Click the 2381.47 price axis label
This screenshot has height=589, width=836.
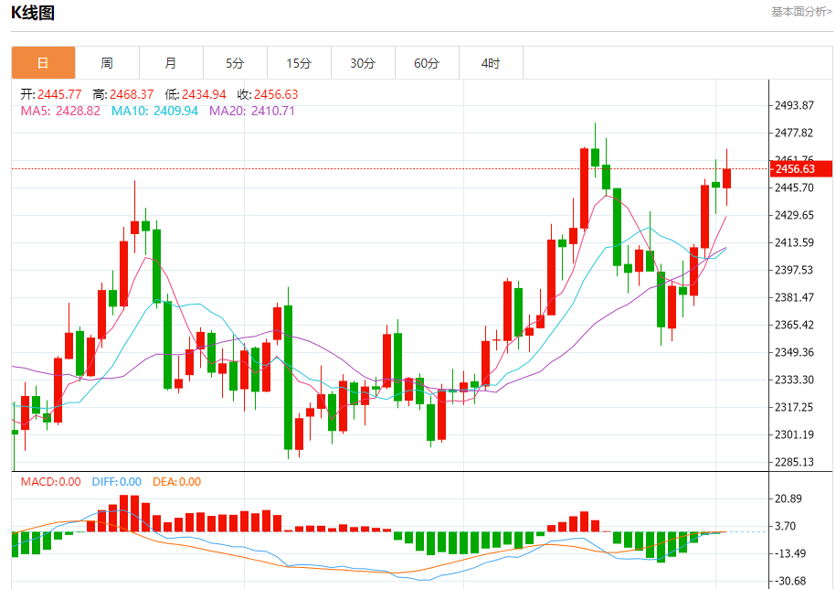794,297
